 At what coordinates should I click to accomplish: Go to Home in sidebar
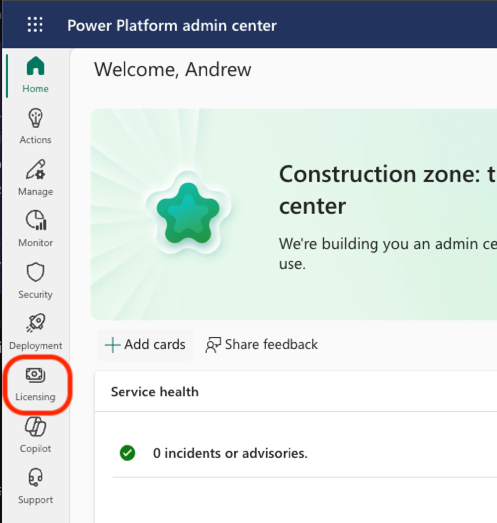click(35, 75)
